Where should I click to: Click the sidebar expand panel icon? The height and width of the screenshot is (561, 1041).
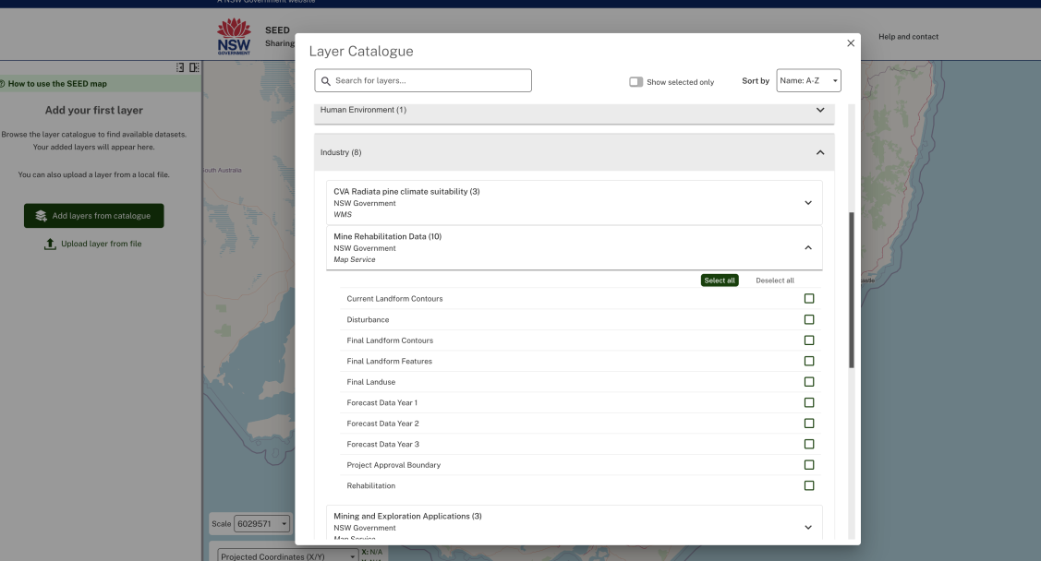(194, 67)
